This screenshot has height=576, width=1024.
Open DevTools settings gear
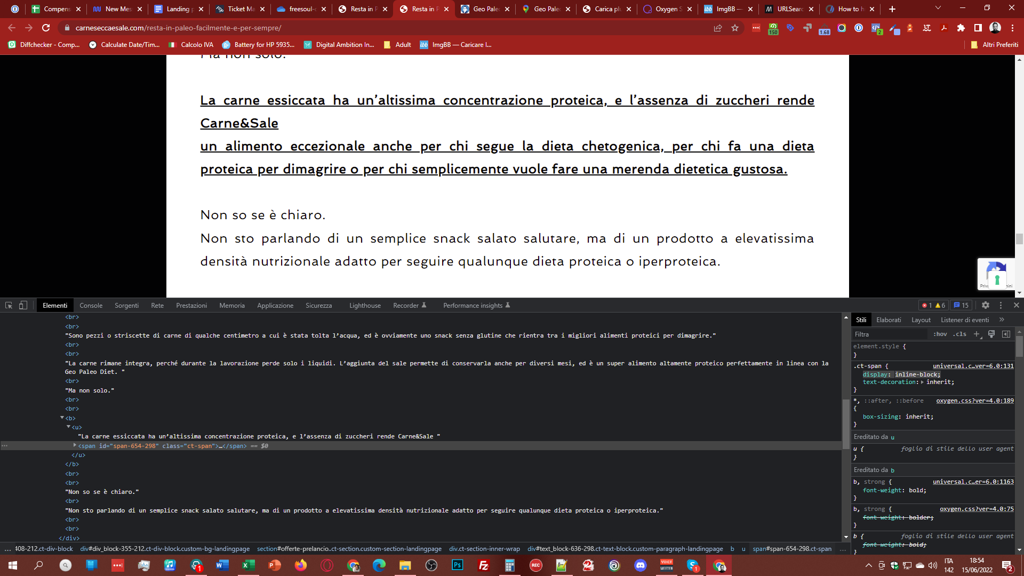tap(986, 305)
